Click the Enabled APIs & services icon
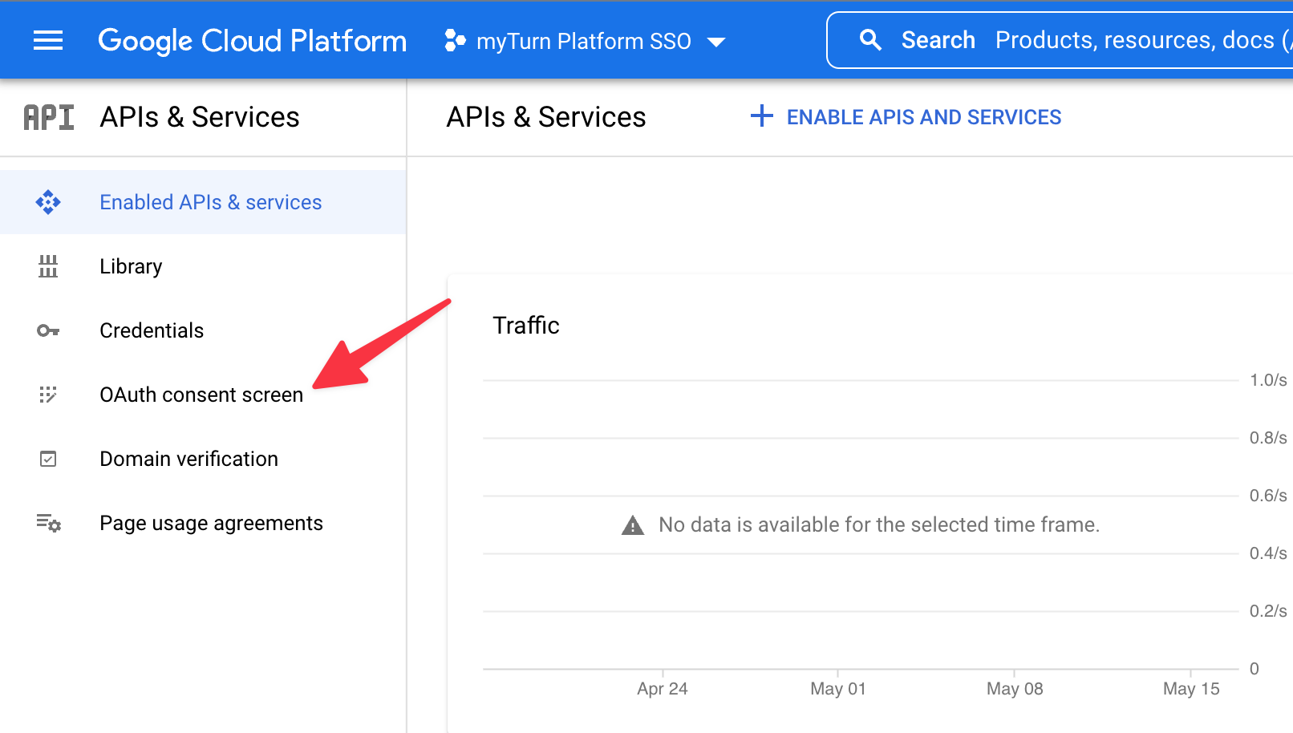This screenshot has width=1293, height=733. tap(48, 202)
